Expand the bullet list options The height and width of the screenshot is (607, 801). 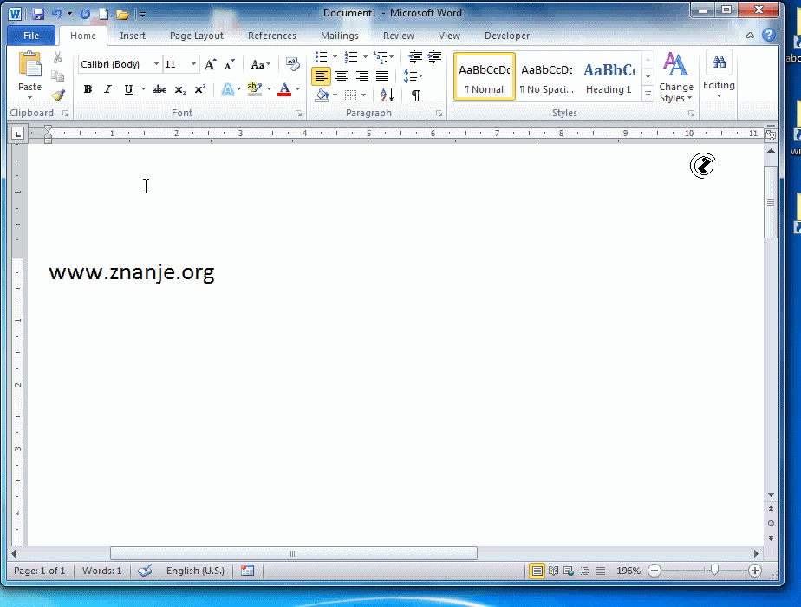334,56
